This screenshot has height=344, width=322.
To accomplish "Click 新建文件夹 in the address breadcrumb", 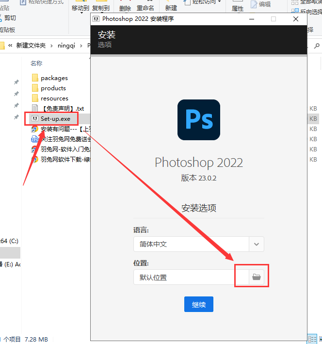I will [x=31, y=46].
